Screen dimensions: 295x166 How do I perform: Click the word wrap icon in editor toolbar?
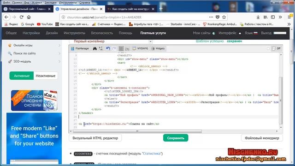point(127,48)
